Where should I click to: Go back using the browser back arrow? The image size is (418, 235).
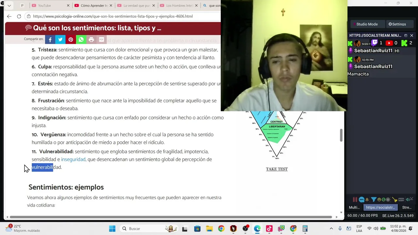9,16
